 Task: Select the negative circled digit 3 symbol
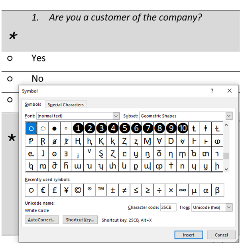click(x=101, y=128)
